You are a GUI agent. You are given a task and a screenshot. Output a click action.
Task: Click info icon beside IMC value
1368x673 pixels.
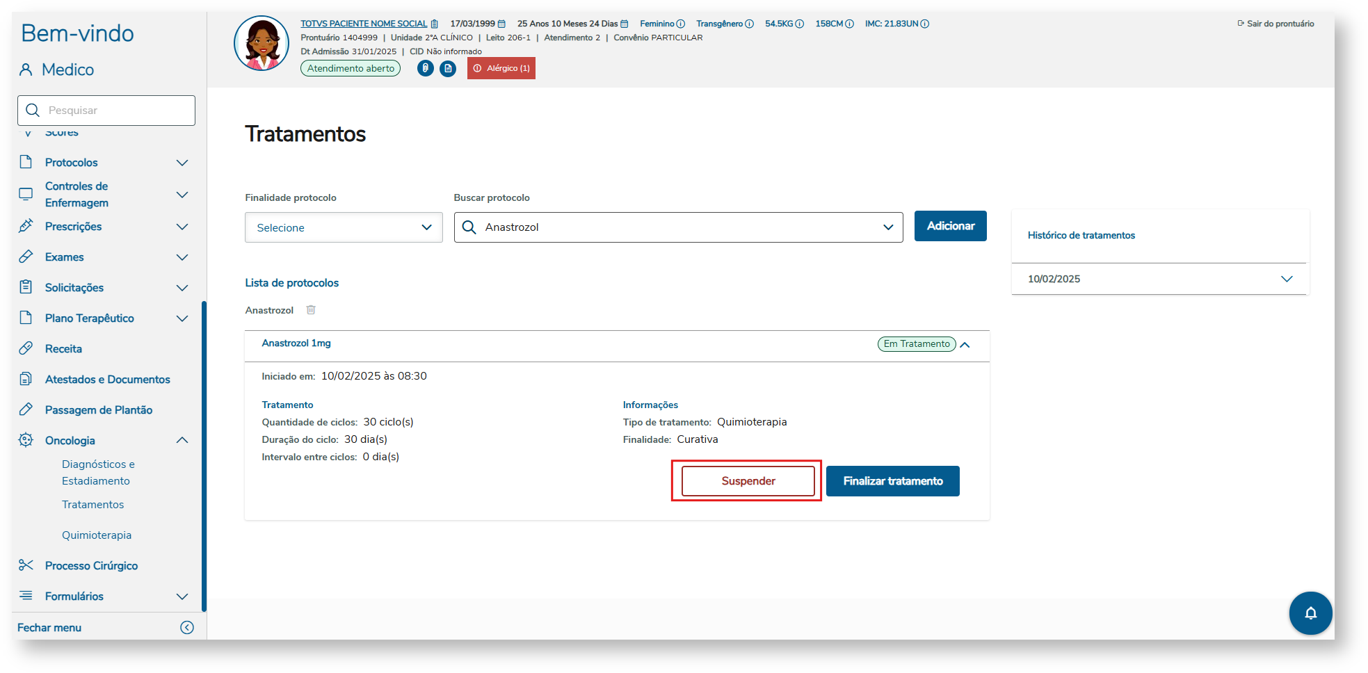pos(925,24)
